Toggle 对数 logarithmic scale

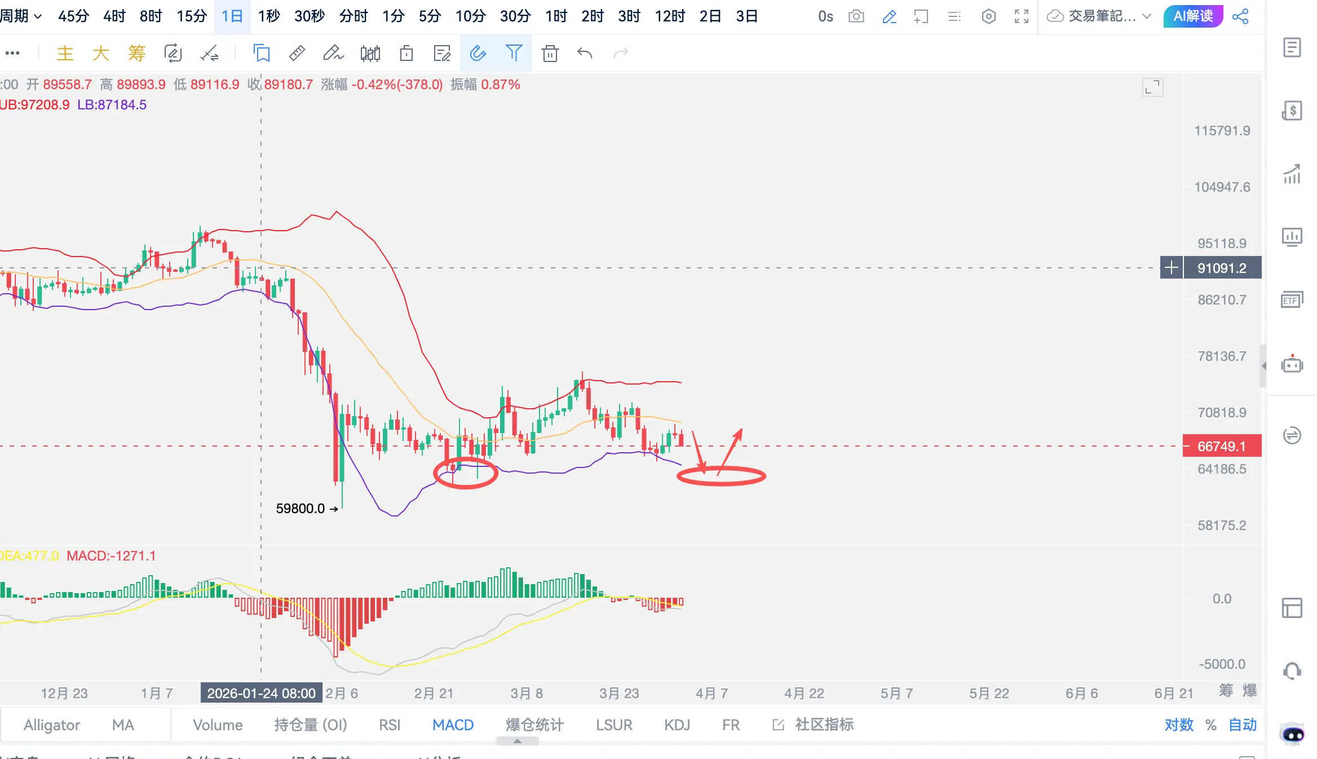point(1179,725)
